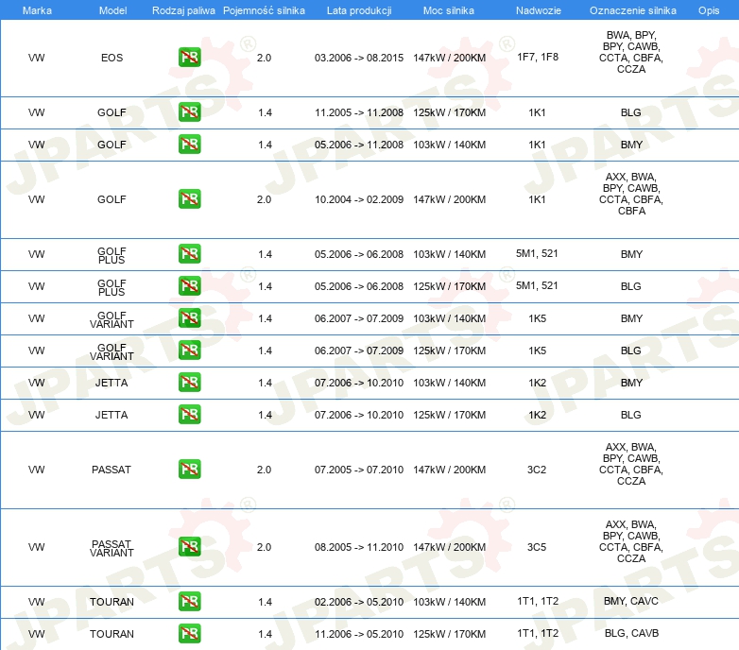Click 103kW / 140KM in the first TOURAN row
The image size is (739, 650).
pos(449,602)
